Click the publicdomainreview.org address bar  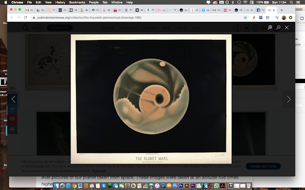tap(136, 18)
